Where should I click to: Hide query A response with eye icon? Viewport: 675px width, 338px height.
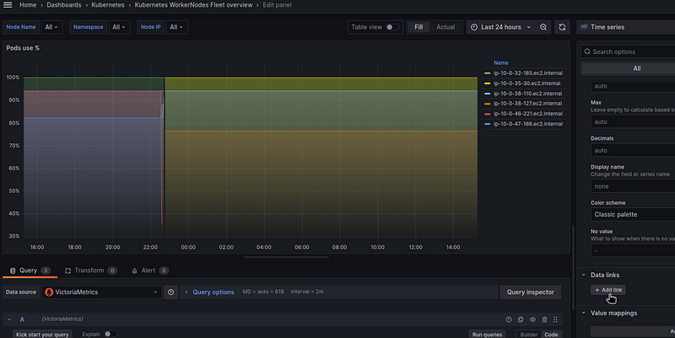[x=532, y=319]
